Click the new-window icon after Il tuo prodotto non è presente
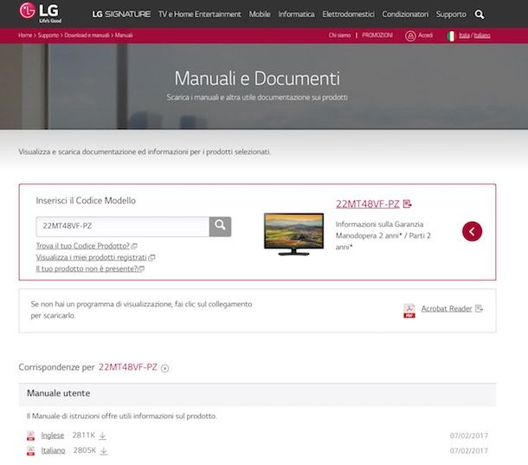The width and height of the screenshot is (528, 465). [141, 269]
